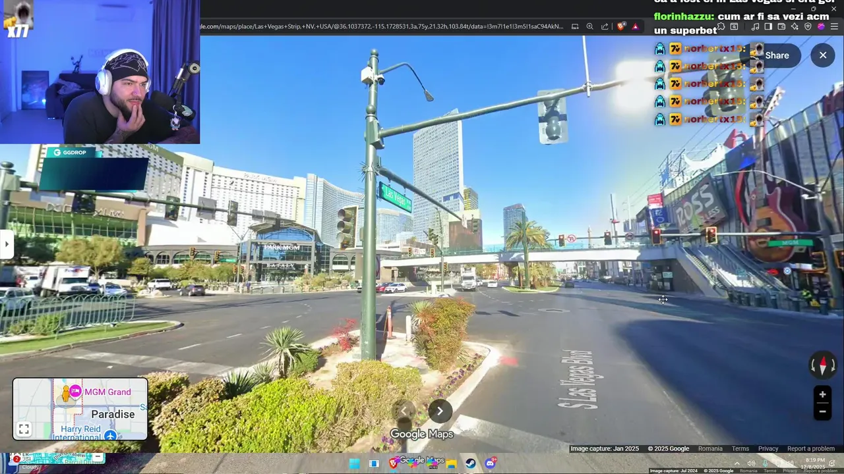The image size is (844, 474).
Task: Expand the minimap to fullscreen
Action: (24, 429)
